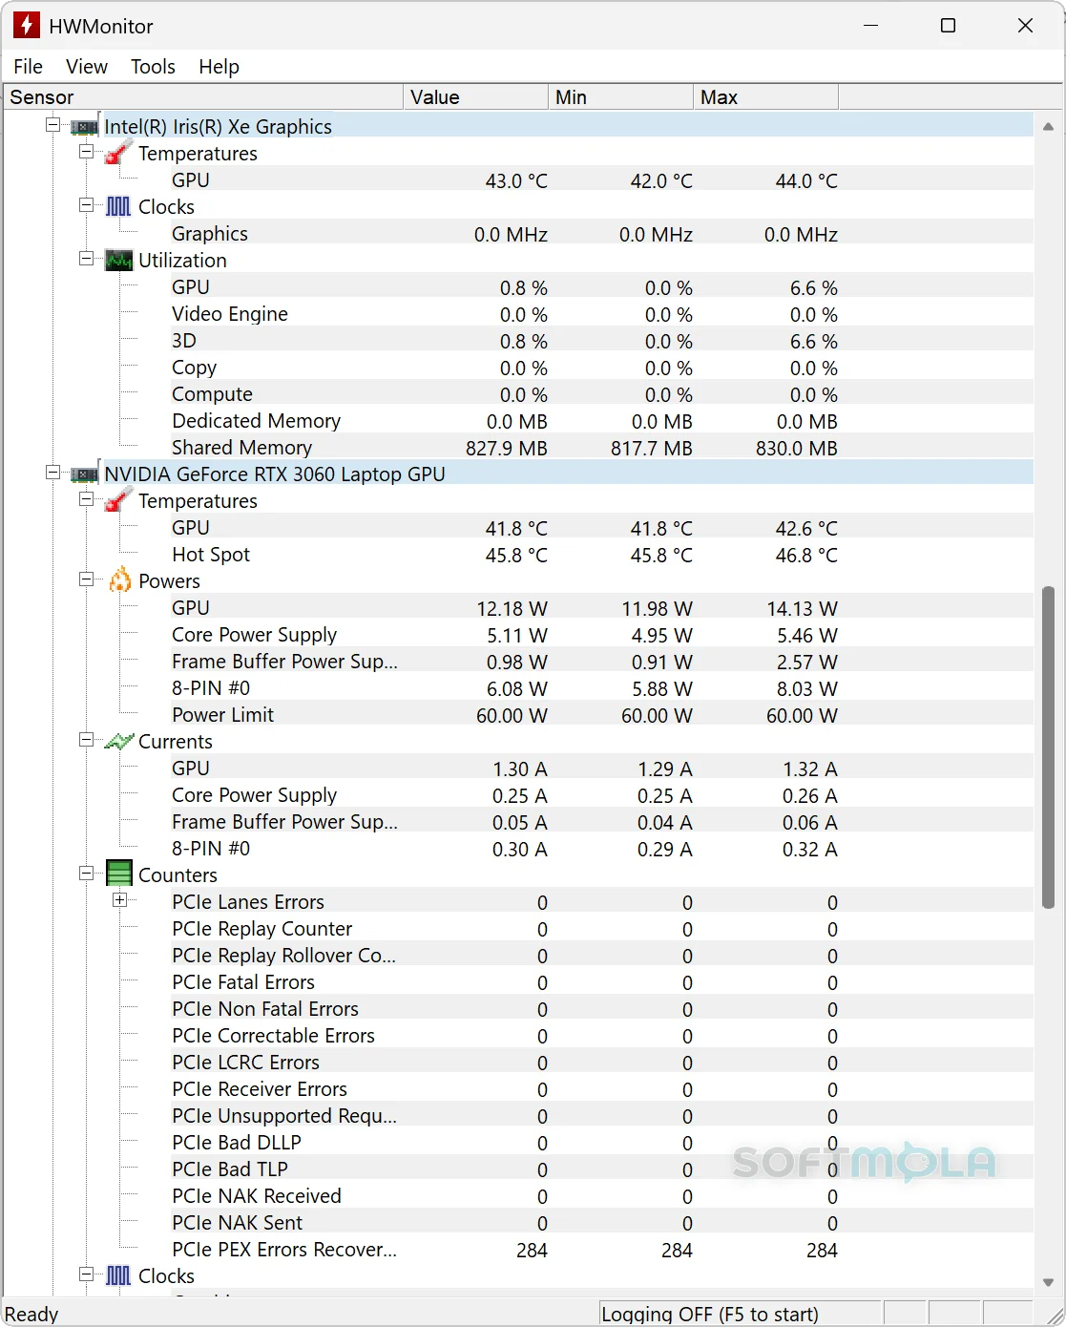Collapse Intel Temperatures group

coord(87,152)
